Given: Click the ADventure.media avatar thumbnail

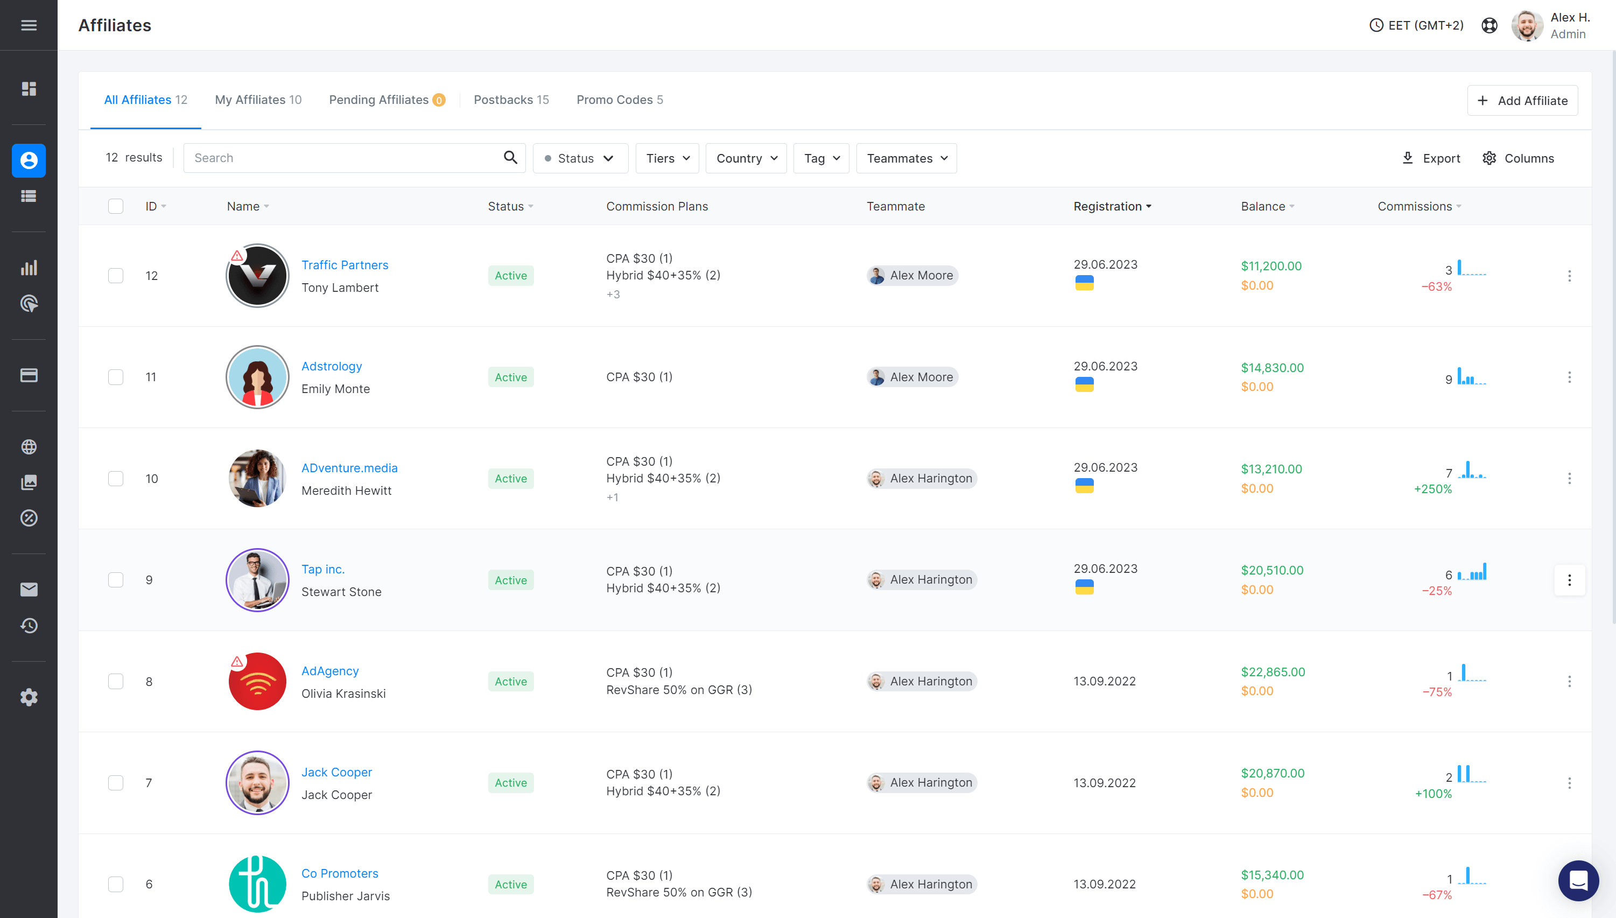Looking at the screenshot, I should click(257, 479).
